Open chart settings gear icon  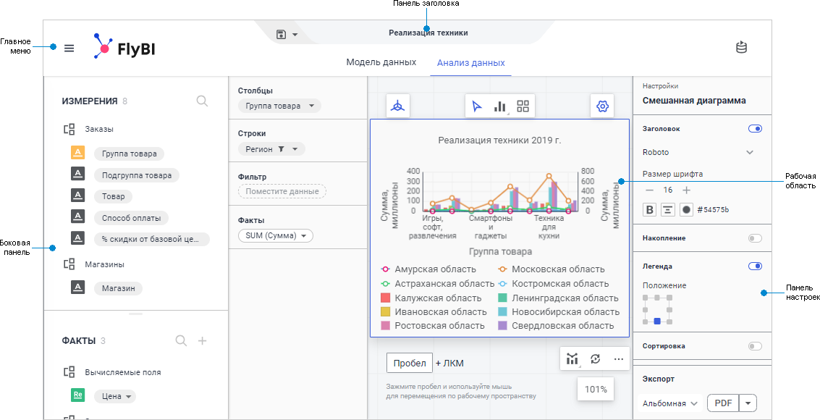pos(602,106)
